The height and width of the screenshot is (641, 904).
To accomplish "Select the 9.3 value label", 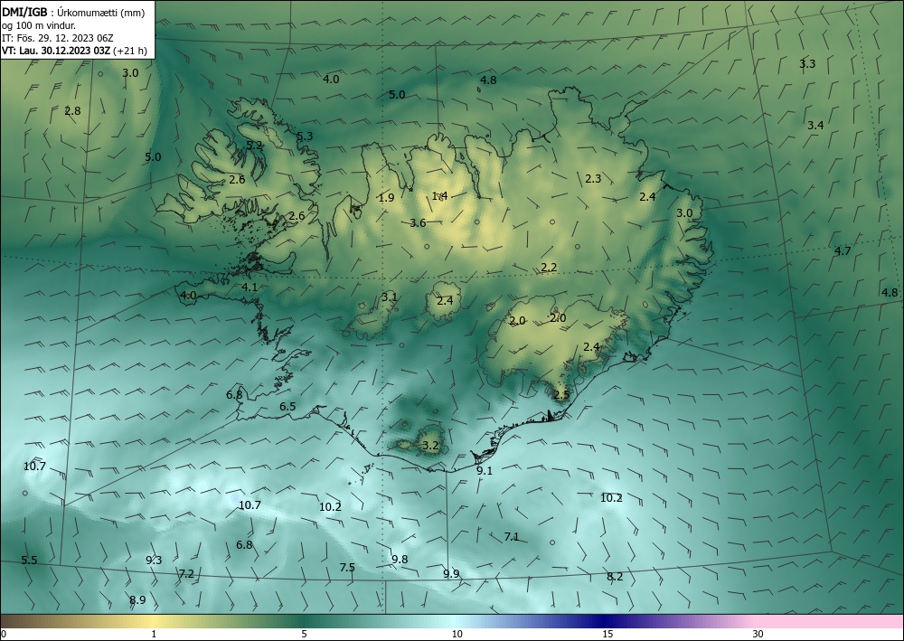I will (x=154, y=560).
